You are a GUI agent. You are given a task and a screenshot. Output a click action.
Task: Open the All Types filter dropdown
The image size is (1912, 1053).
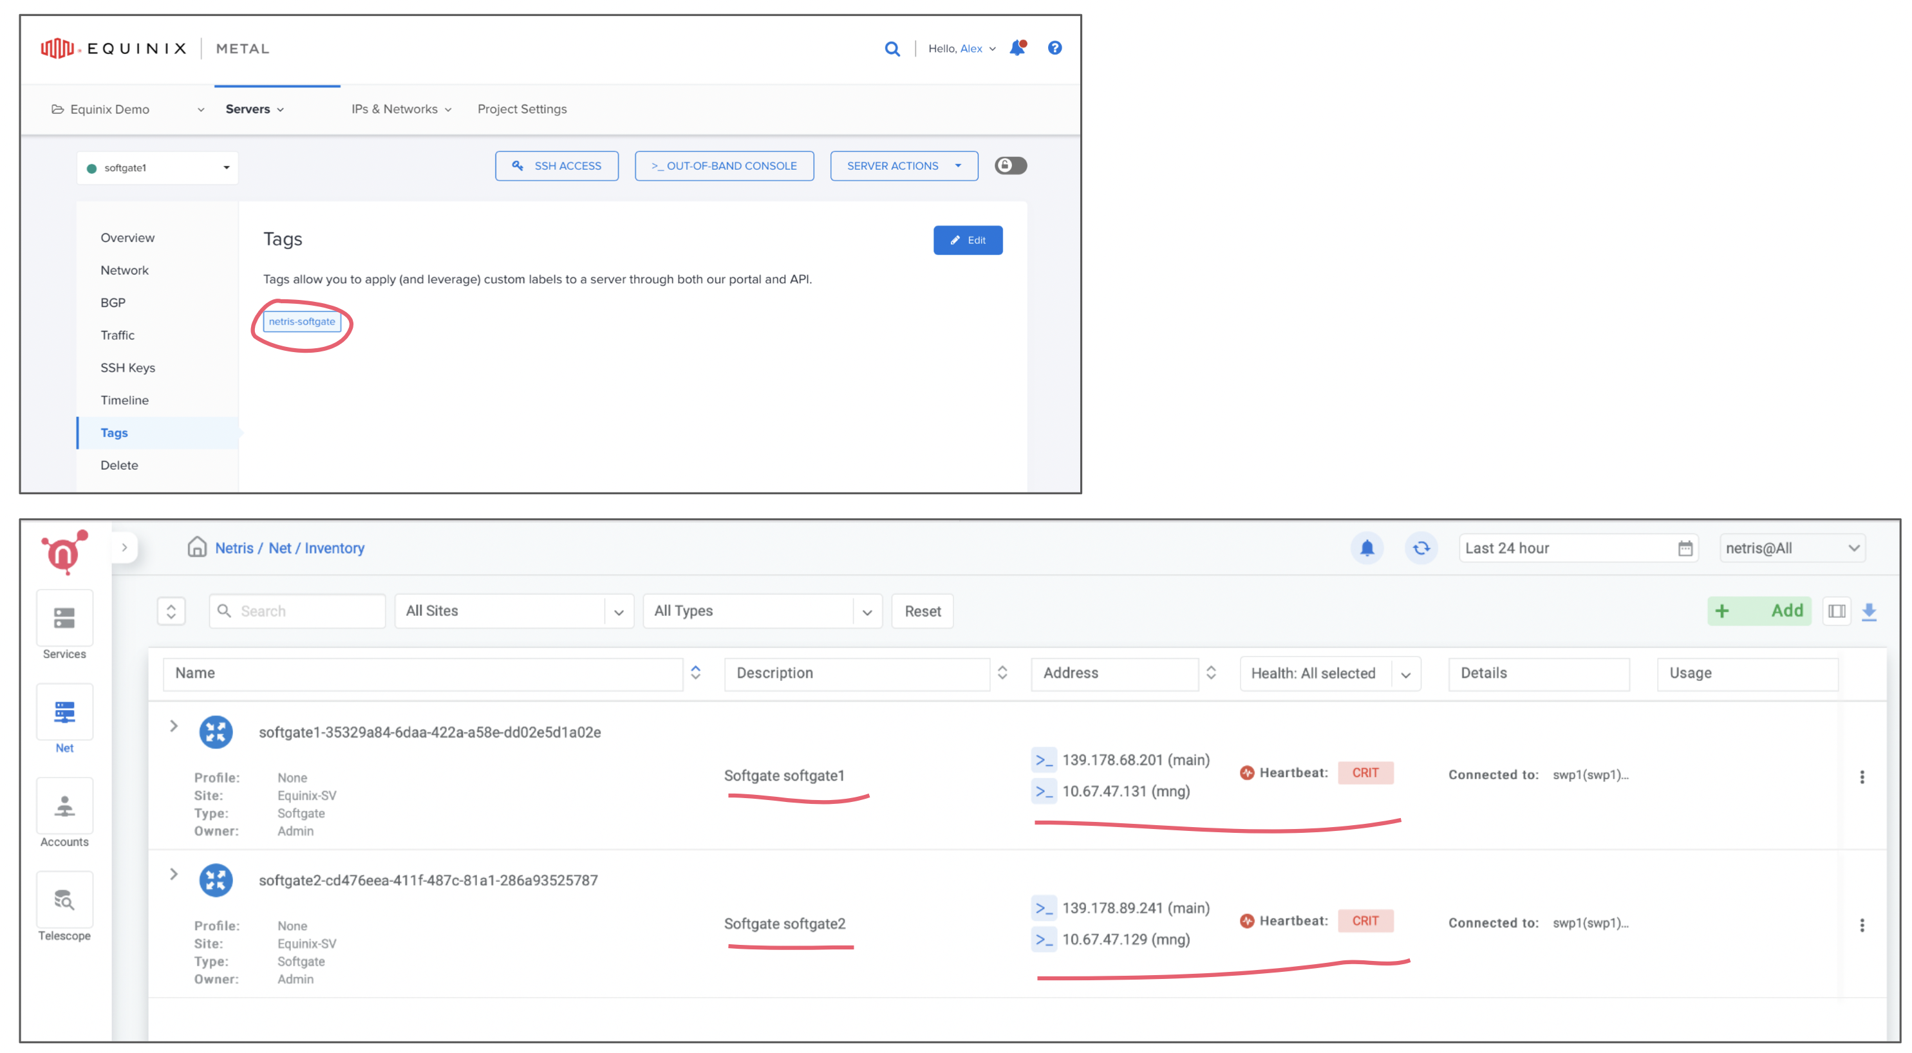[762, 611]
